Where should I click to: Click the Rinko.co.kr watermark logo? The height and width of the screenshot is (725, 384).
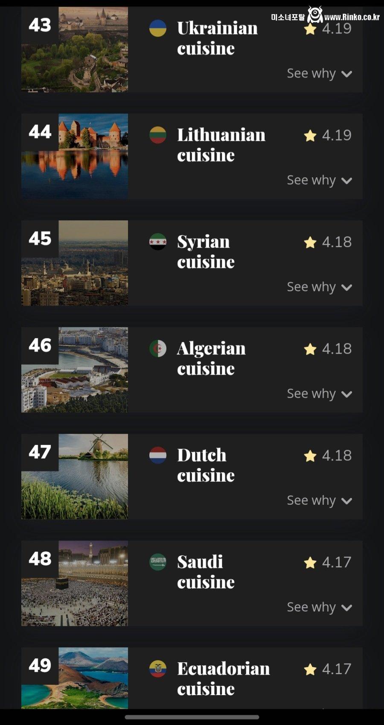pyautogui.click(x=325, y=16)
